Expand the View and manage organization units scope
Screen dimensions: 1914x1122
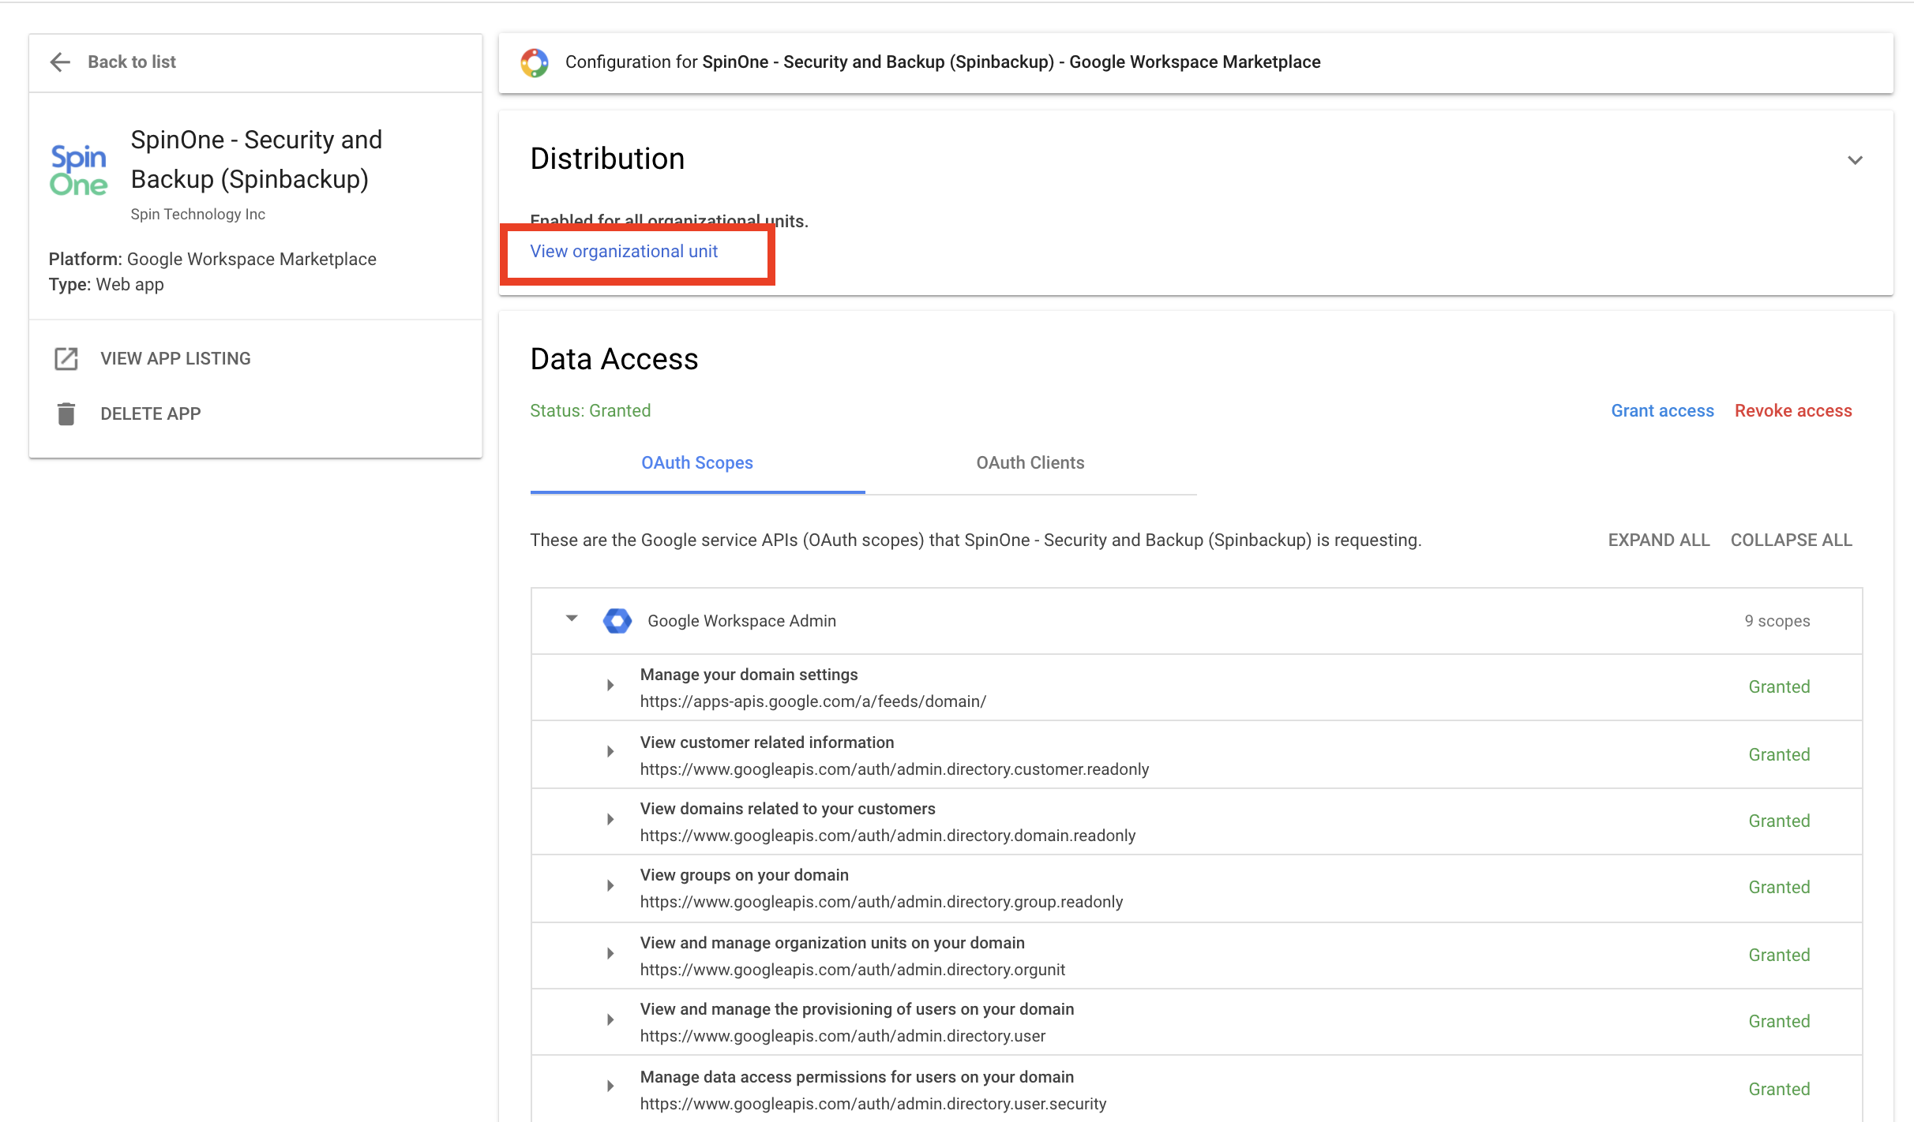coord(610,952)
